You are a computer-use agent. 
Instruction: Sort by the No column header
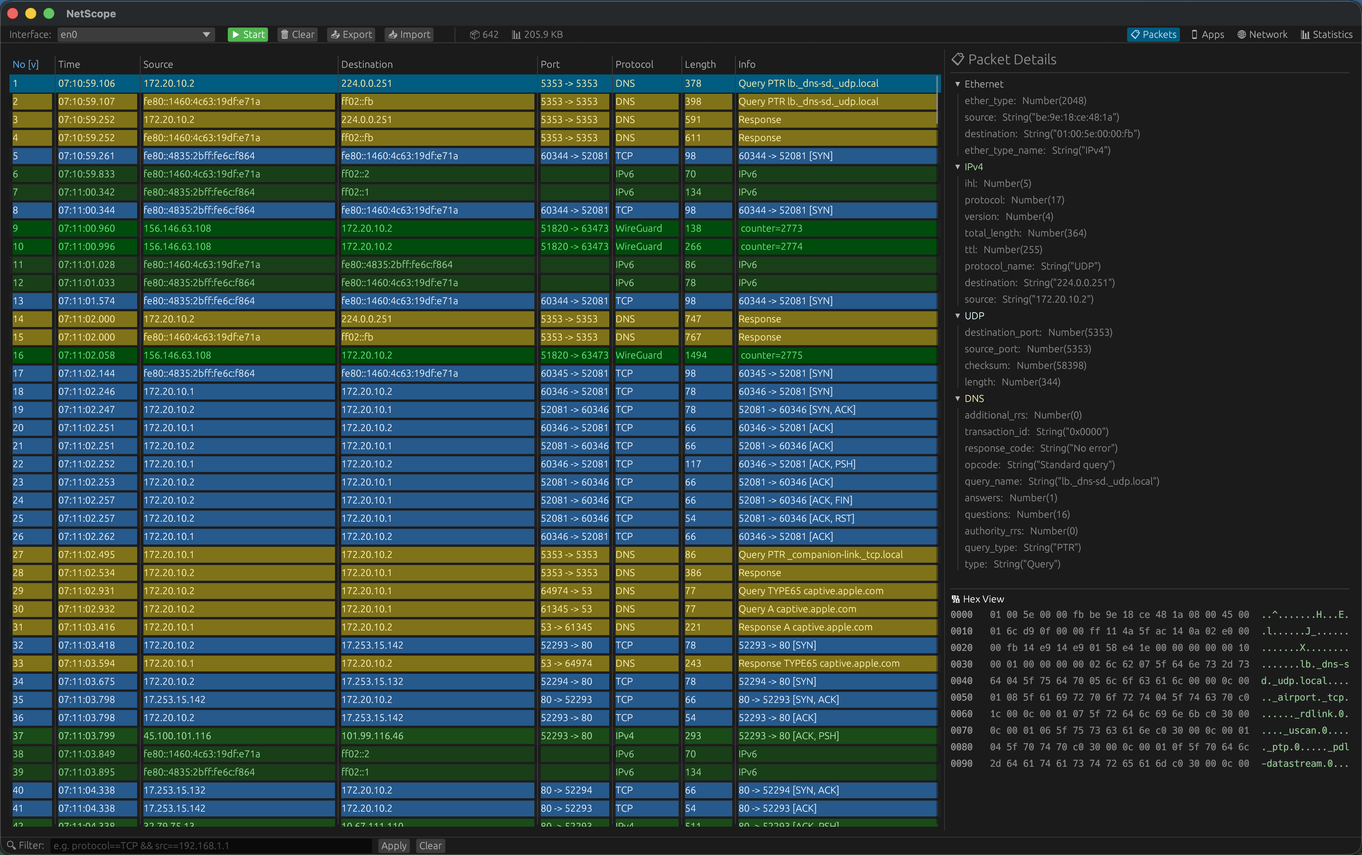point(26,65)
